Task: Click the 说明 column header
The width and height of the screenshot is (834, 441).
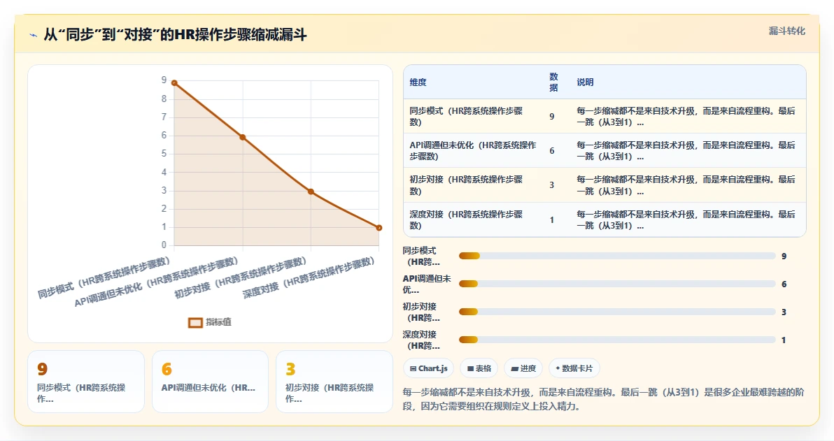Action: point(585,82)
